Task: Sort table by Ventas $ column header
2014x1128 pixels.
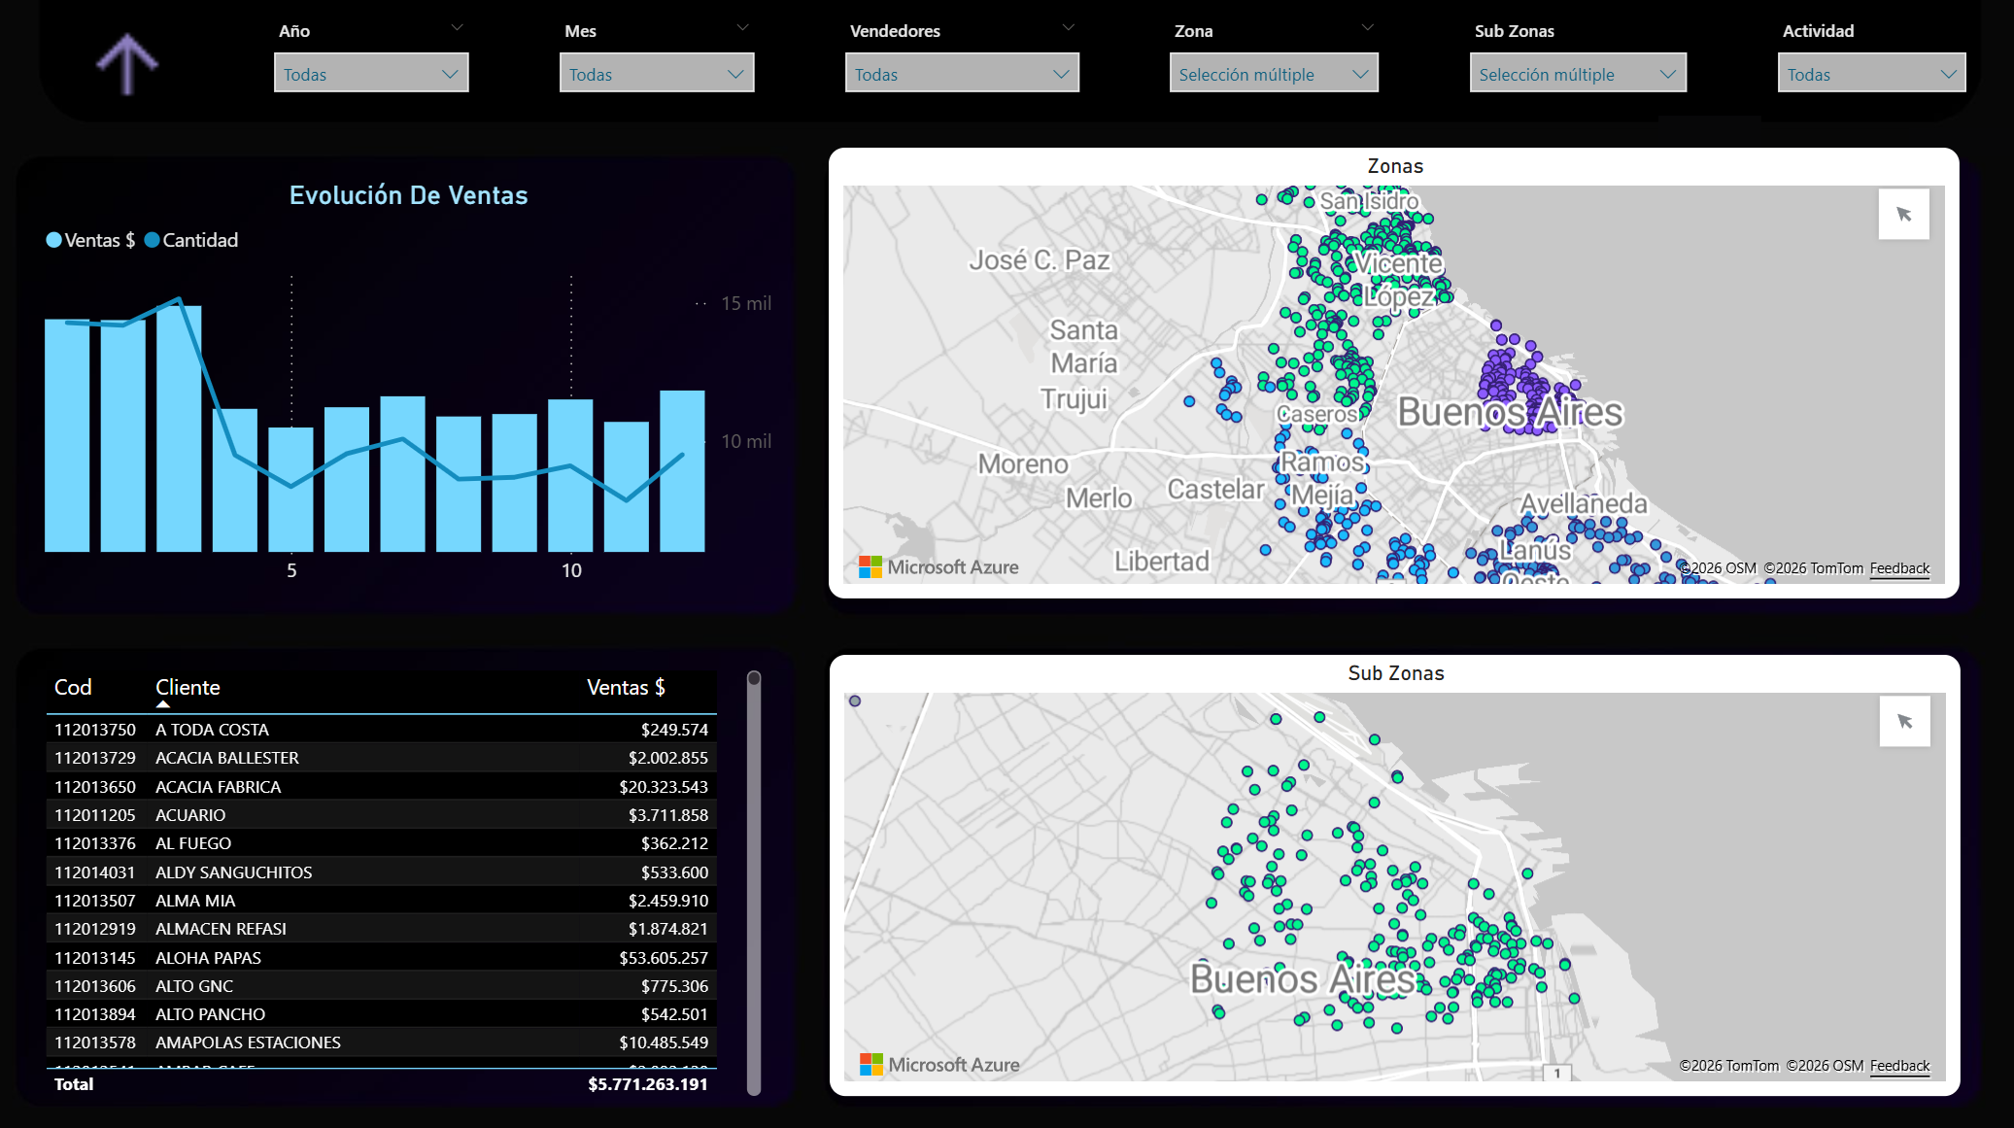Action: [626, 687]
